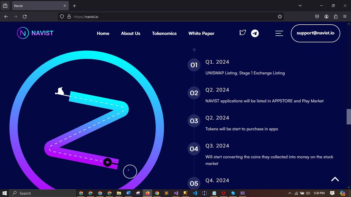Bookmark the page with the star icon

click(x=280, y=16)
